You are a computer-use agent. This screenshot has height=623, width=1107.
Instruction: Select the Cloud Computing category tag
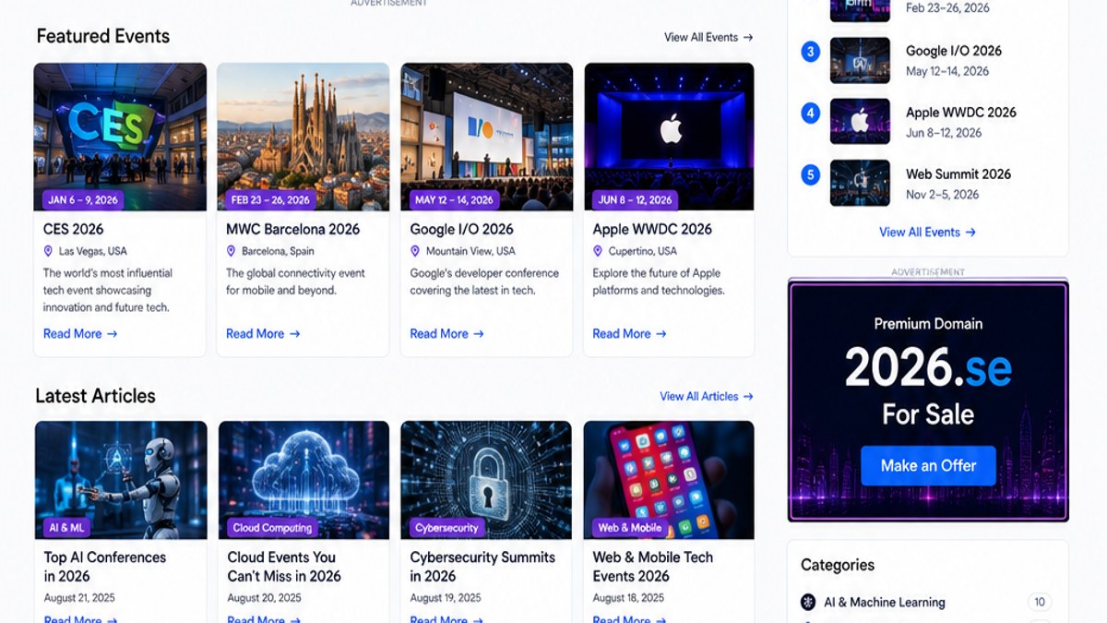click(x=272, y=528)
